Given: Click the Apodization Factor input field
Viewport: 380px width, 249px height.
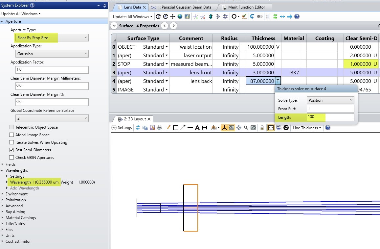Looking at the screenshot, I should pyautogui.click(x=52, y=70).
